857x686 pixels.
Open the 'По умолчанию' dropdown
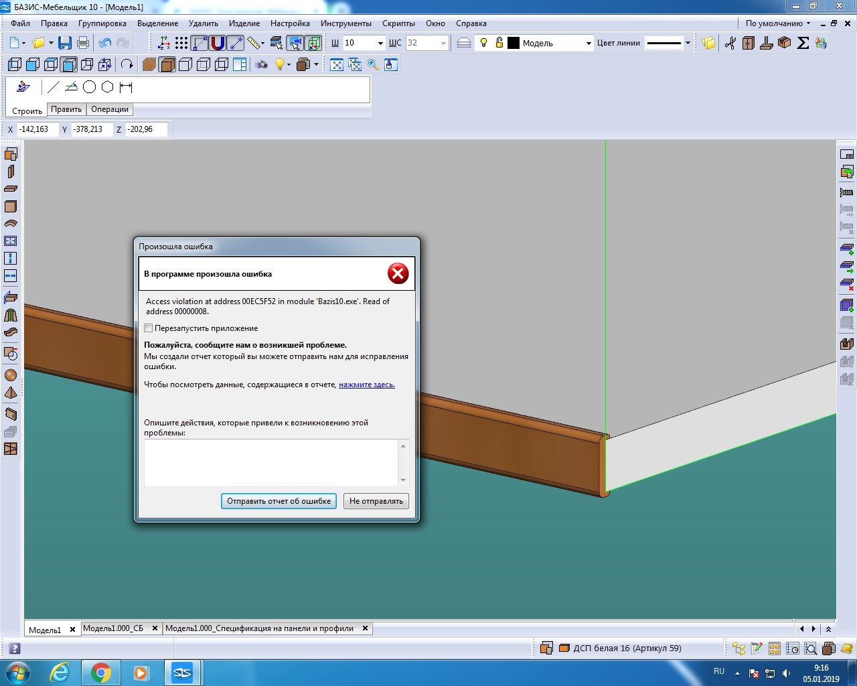(x=778, y=23)
